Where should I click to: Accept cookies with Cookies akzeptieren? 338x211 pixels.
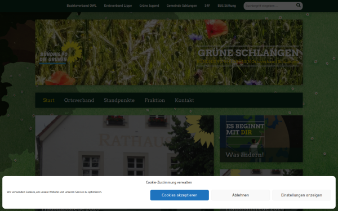pyautogui.click(x=180, y=195)
